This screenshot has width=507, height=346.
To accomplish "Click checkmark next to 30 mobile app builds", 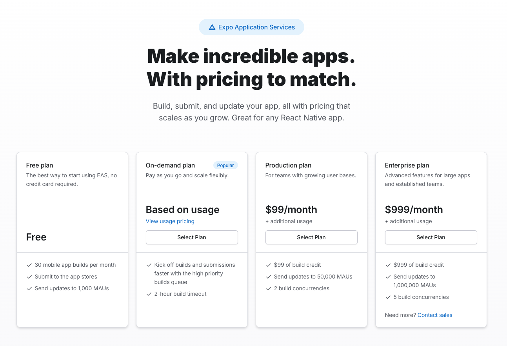I will click(x=29, y=265).
